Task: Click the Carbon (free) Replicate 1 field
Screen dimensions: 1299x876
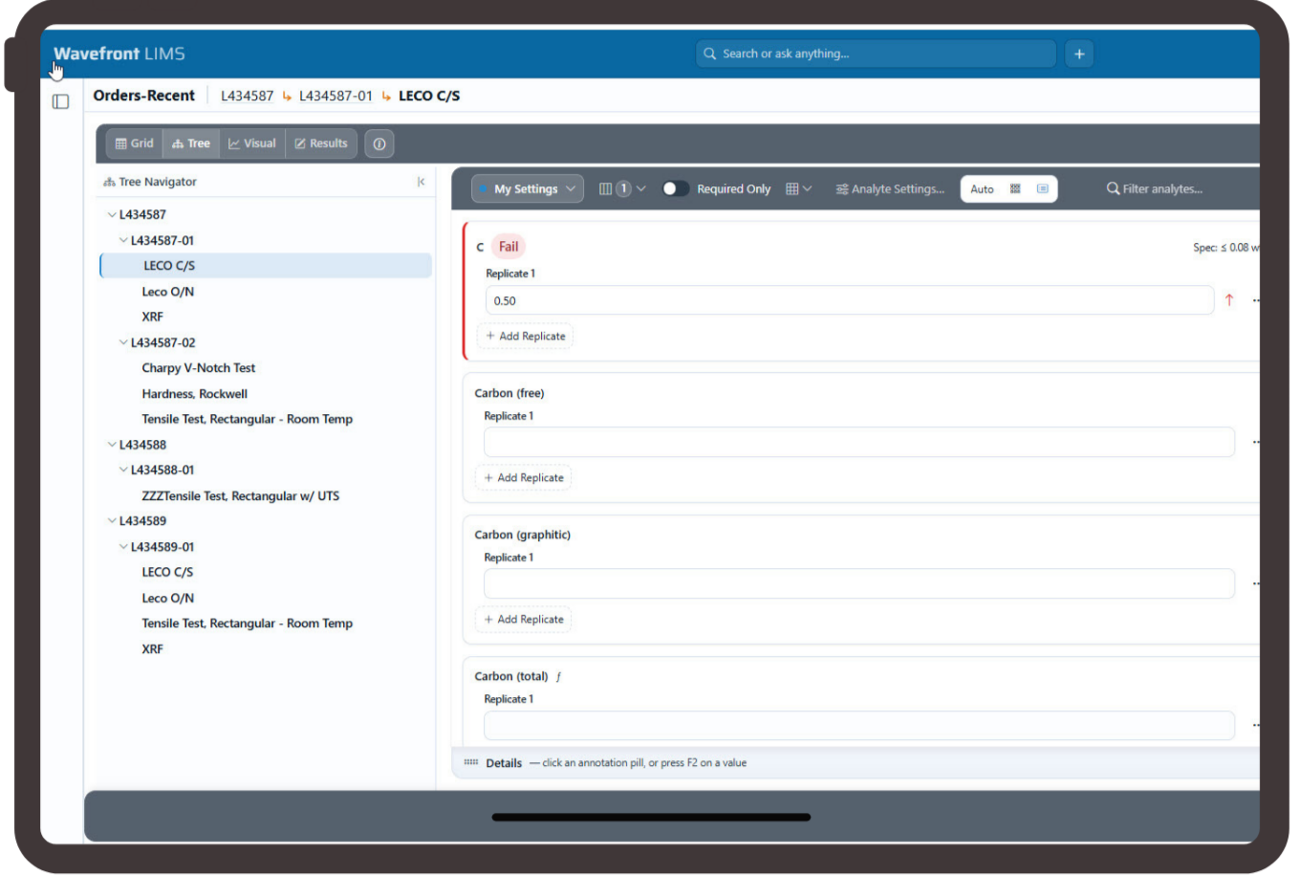Action: [859, 442]
